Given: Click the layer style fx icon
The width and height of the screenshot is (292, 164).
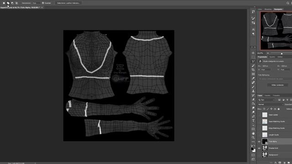Looking at the screenshot, I should point(275,163).
